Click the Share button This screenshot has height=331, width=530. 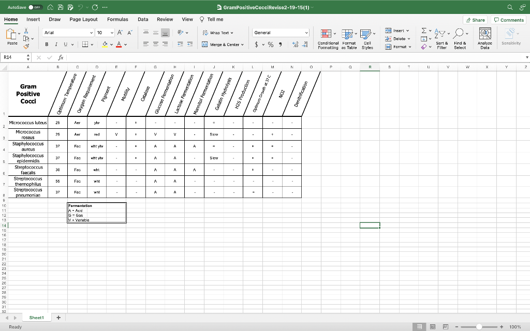[475, 20]
